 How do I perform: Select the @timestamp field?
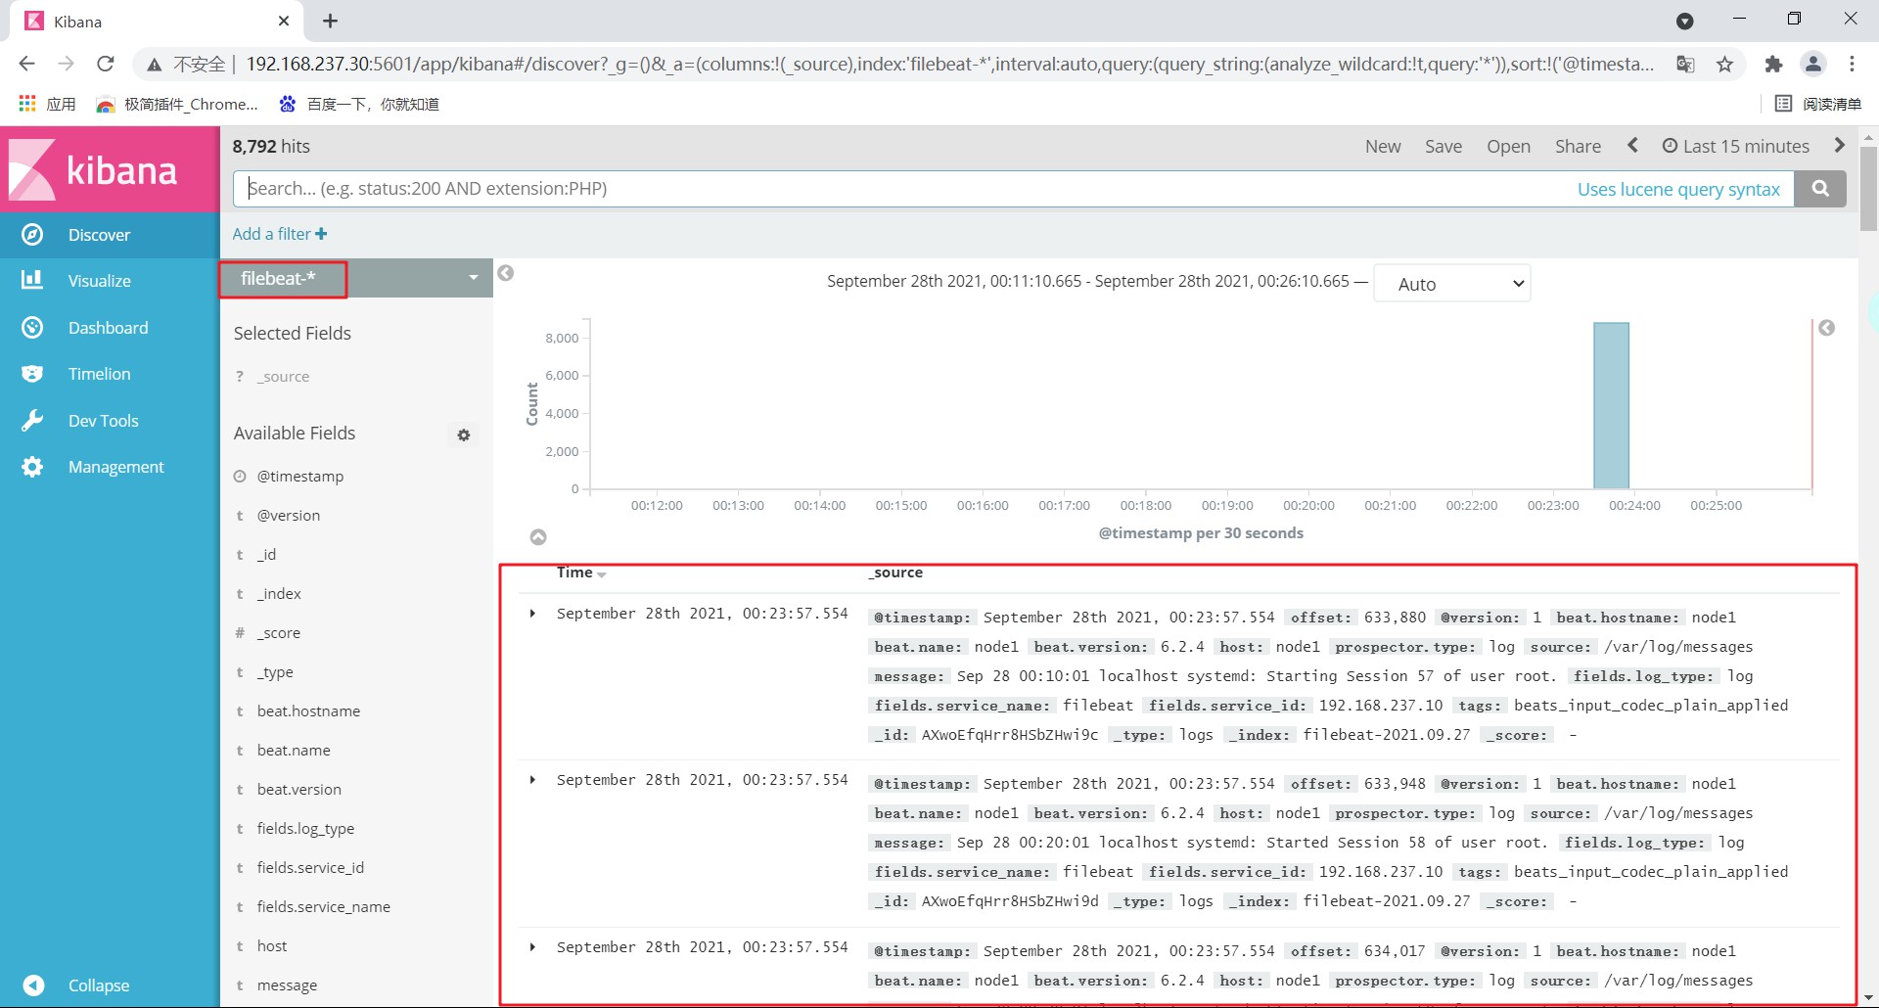300,477
